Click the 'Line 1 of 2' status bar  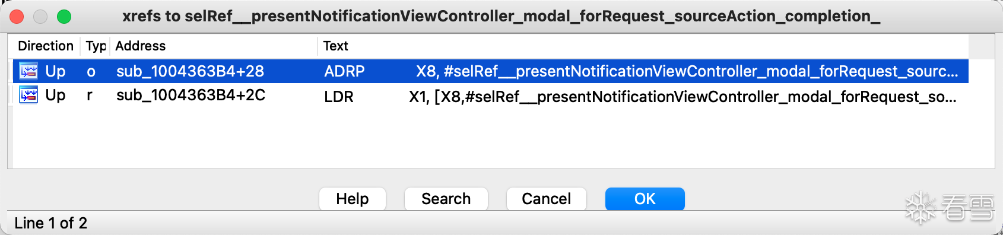coord(50,223)
